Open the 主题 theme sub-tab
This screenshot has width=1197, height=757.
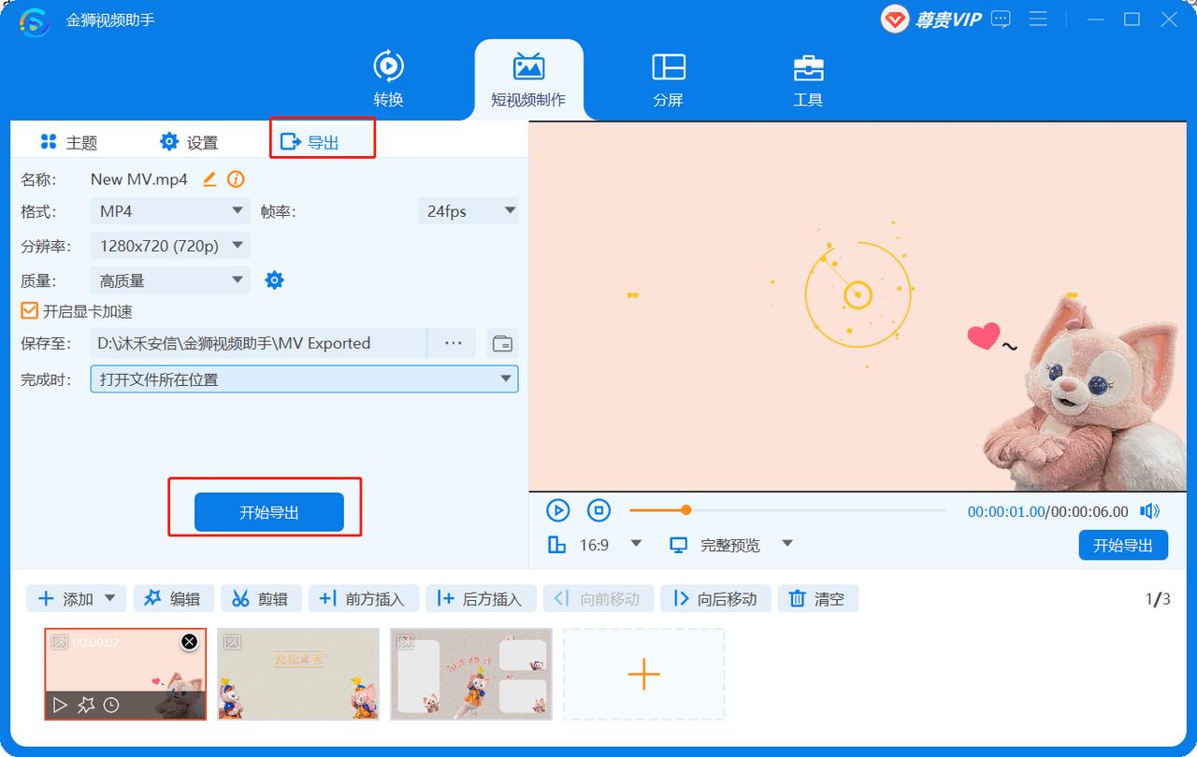point(68,142)
